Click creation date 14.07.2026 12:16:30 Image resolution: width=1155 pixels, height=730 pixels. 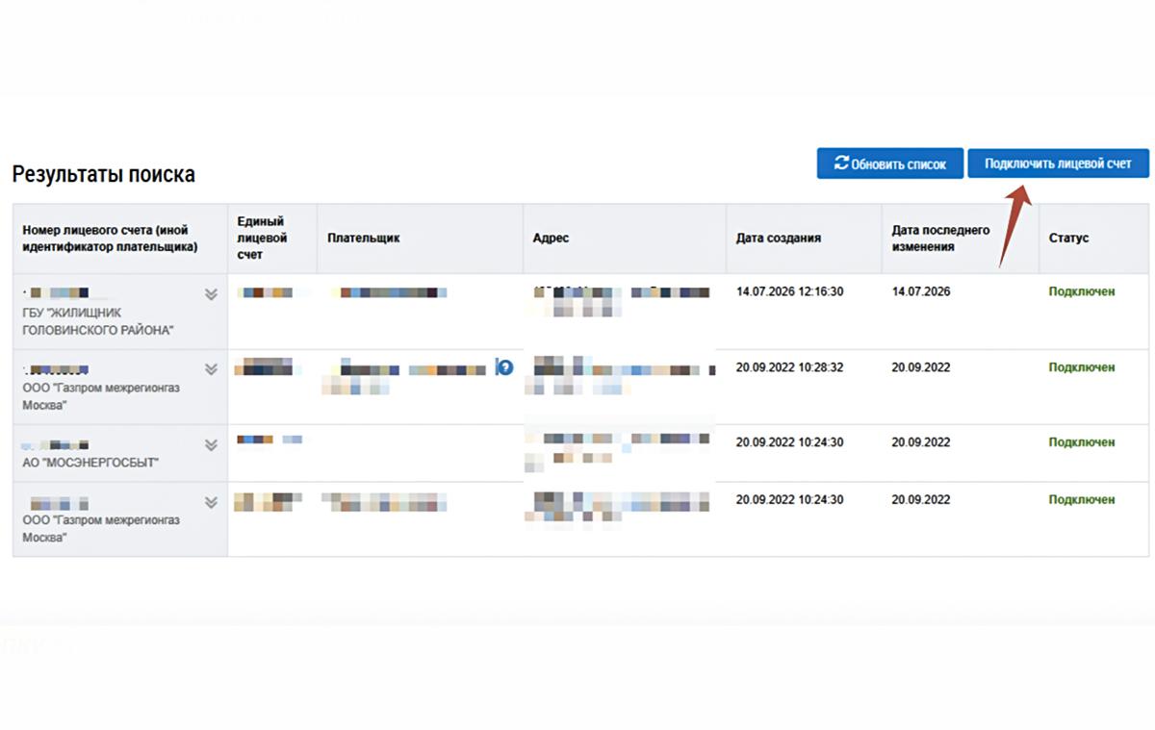pyautogui.click(x=789, y=291)
